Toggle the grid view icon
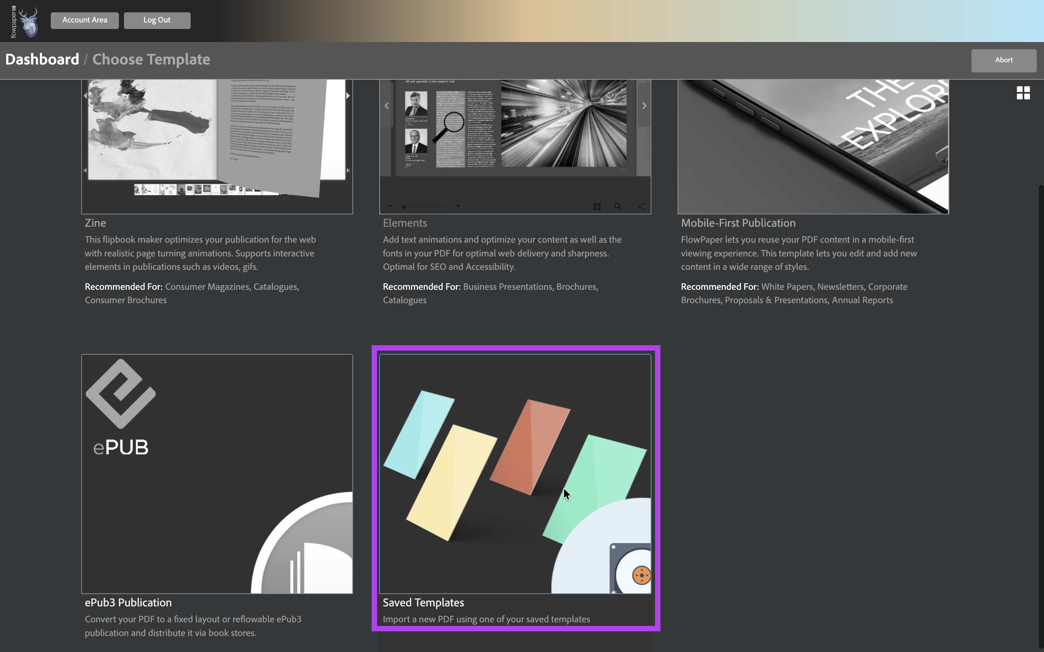Image resolution: width=1044 pixels, height=652 pixels. (1023, 93)
